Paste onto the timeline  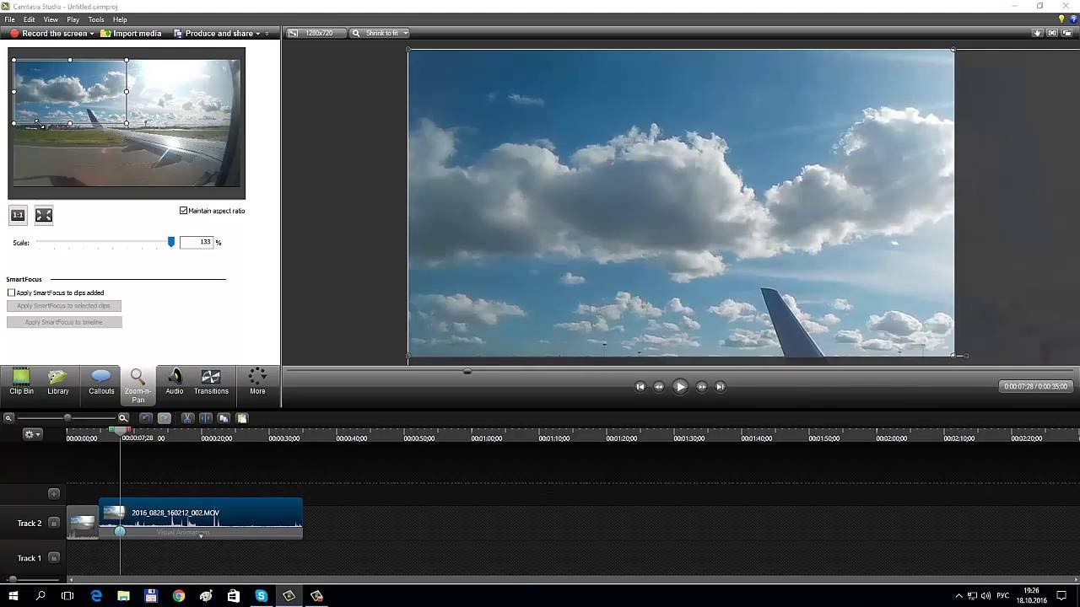click(242, 418)
